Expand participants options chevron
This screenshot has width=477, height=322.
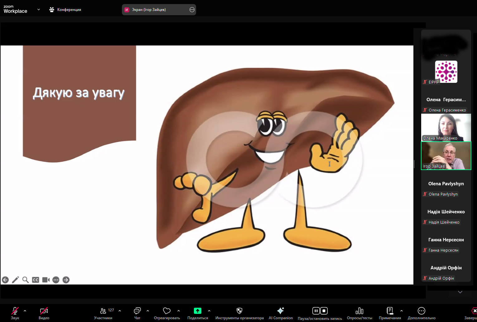point(120,311)
